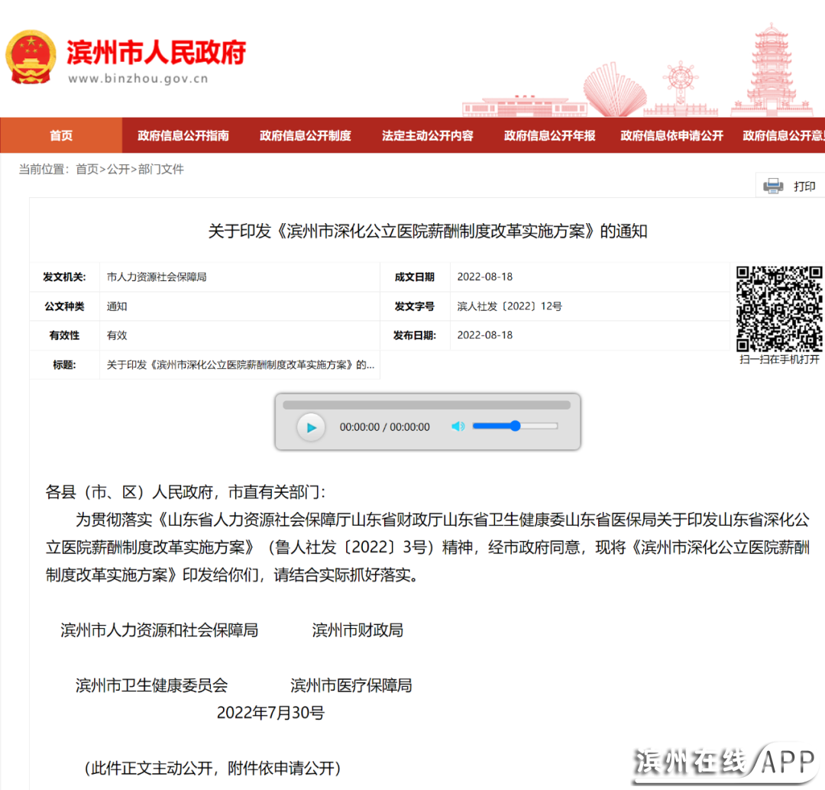Open 政府信息公开年报 menu item

(550, 135)
